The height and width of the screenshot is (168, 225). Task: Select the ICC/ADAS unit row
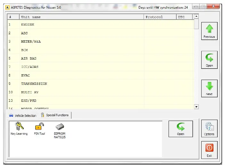100,67
